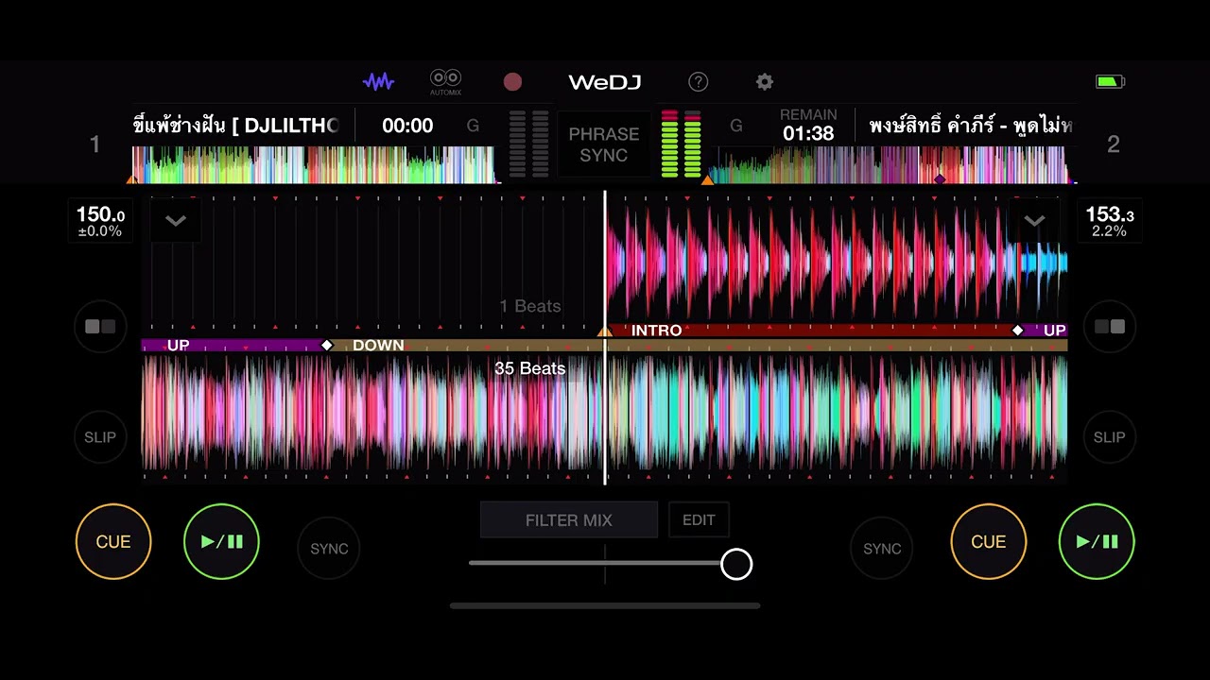Expand deck 2 chevron dropdown
This screenshot has height=680, width=1210.
tap(1034, 221)
